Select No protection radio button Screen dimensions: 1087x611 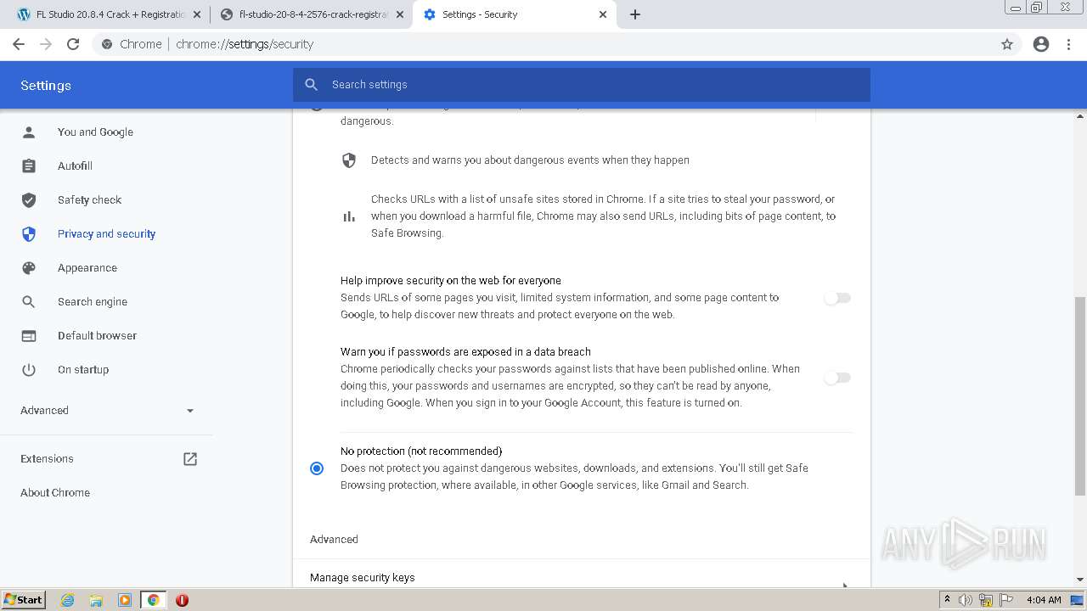point(317,468)
